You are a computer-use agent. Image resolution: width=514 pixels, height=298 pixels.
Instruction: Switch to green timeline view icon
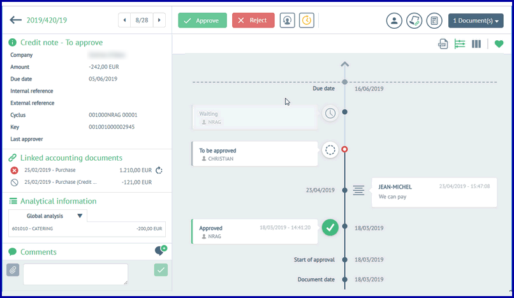(x=460, y=44)
